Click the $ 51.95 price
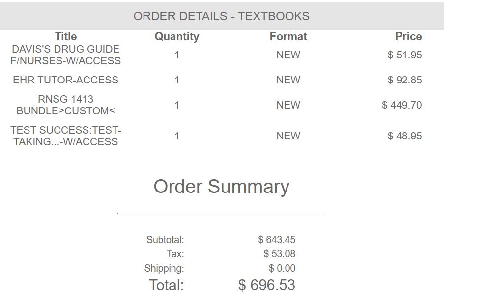Viewport: 488px width, 301px height. [x=404, y=55]
